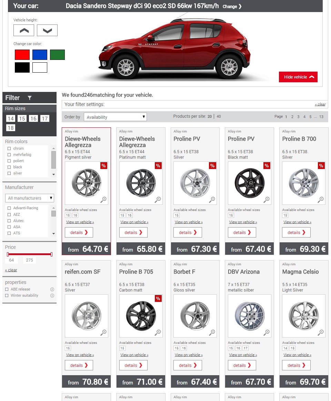This screenshot has width=331, height=401.
Task: Tick the chrom rim color checkbox
Action: point(9,148)
